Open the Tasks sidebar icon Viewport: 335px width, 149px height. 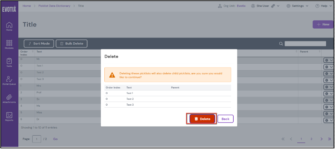pos(9,62)
